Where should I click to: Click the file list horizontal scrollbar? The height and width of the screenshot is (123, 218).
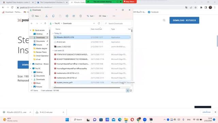[x=87, y=88]
